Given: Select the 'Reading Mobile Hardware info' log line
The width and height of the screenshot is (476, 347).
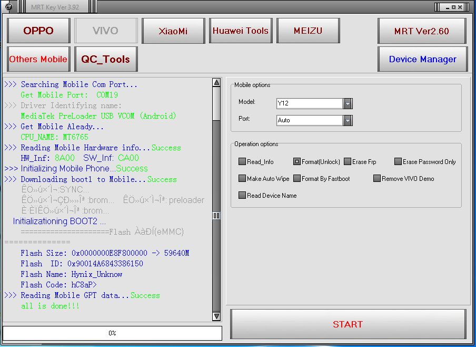Looking at the screenshot, I should [93, 148].
